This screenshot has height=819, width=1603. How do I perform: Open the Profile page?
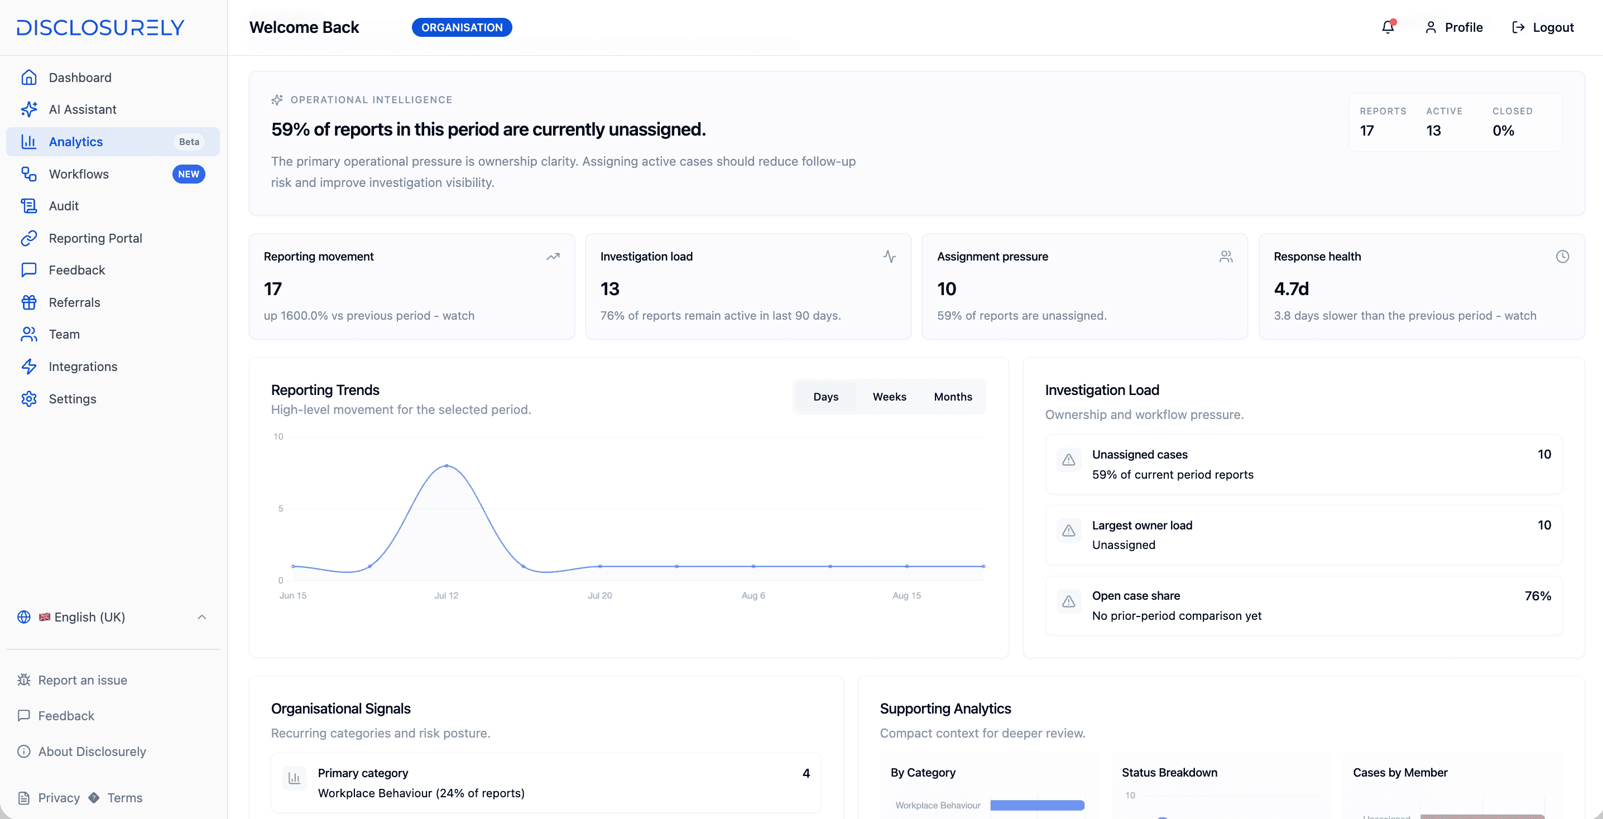tap(1453, 27)
